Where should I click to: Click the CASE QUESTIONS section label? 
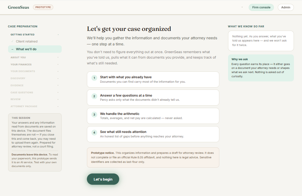point(22,93)
